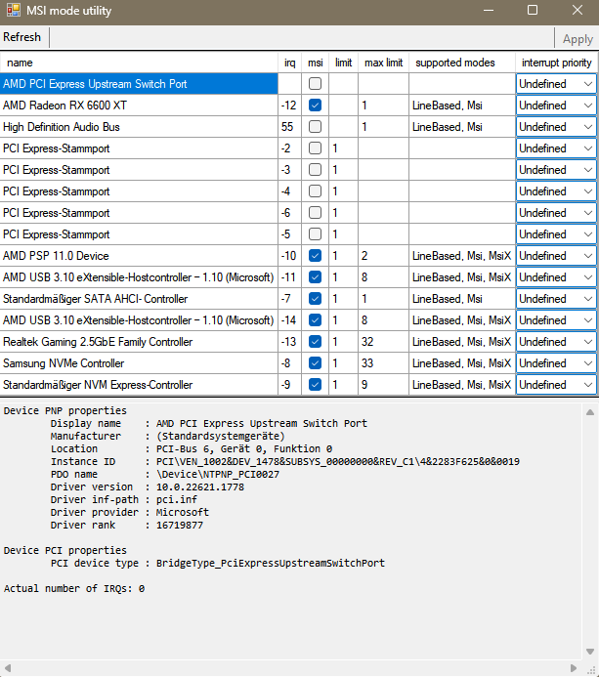
Task: Select the High Definition Audio Bus row name
Action: coord(139,127)
